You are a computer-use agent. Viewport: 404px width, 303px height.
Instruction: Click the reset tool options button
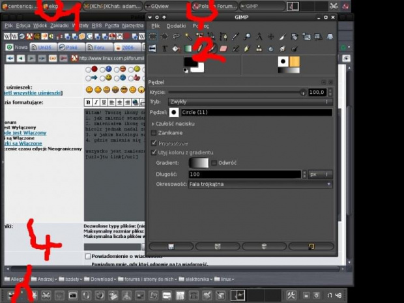[311, 246]
